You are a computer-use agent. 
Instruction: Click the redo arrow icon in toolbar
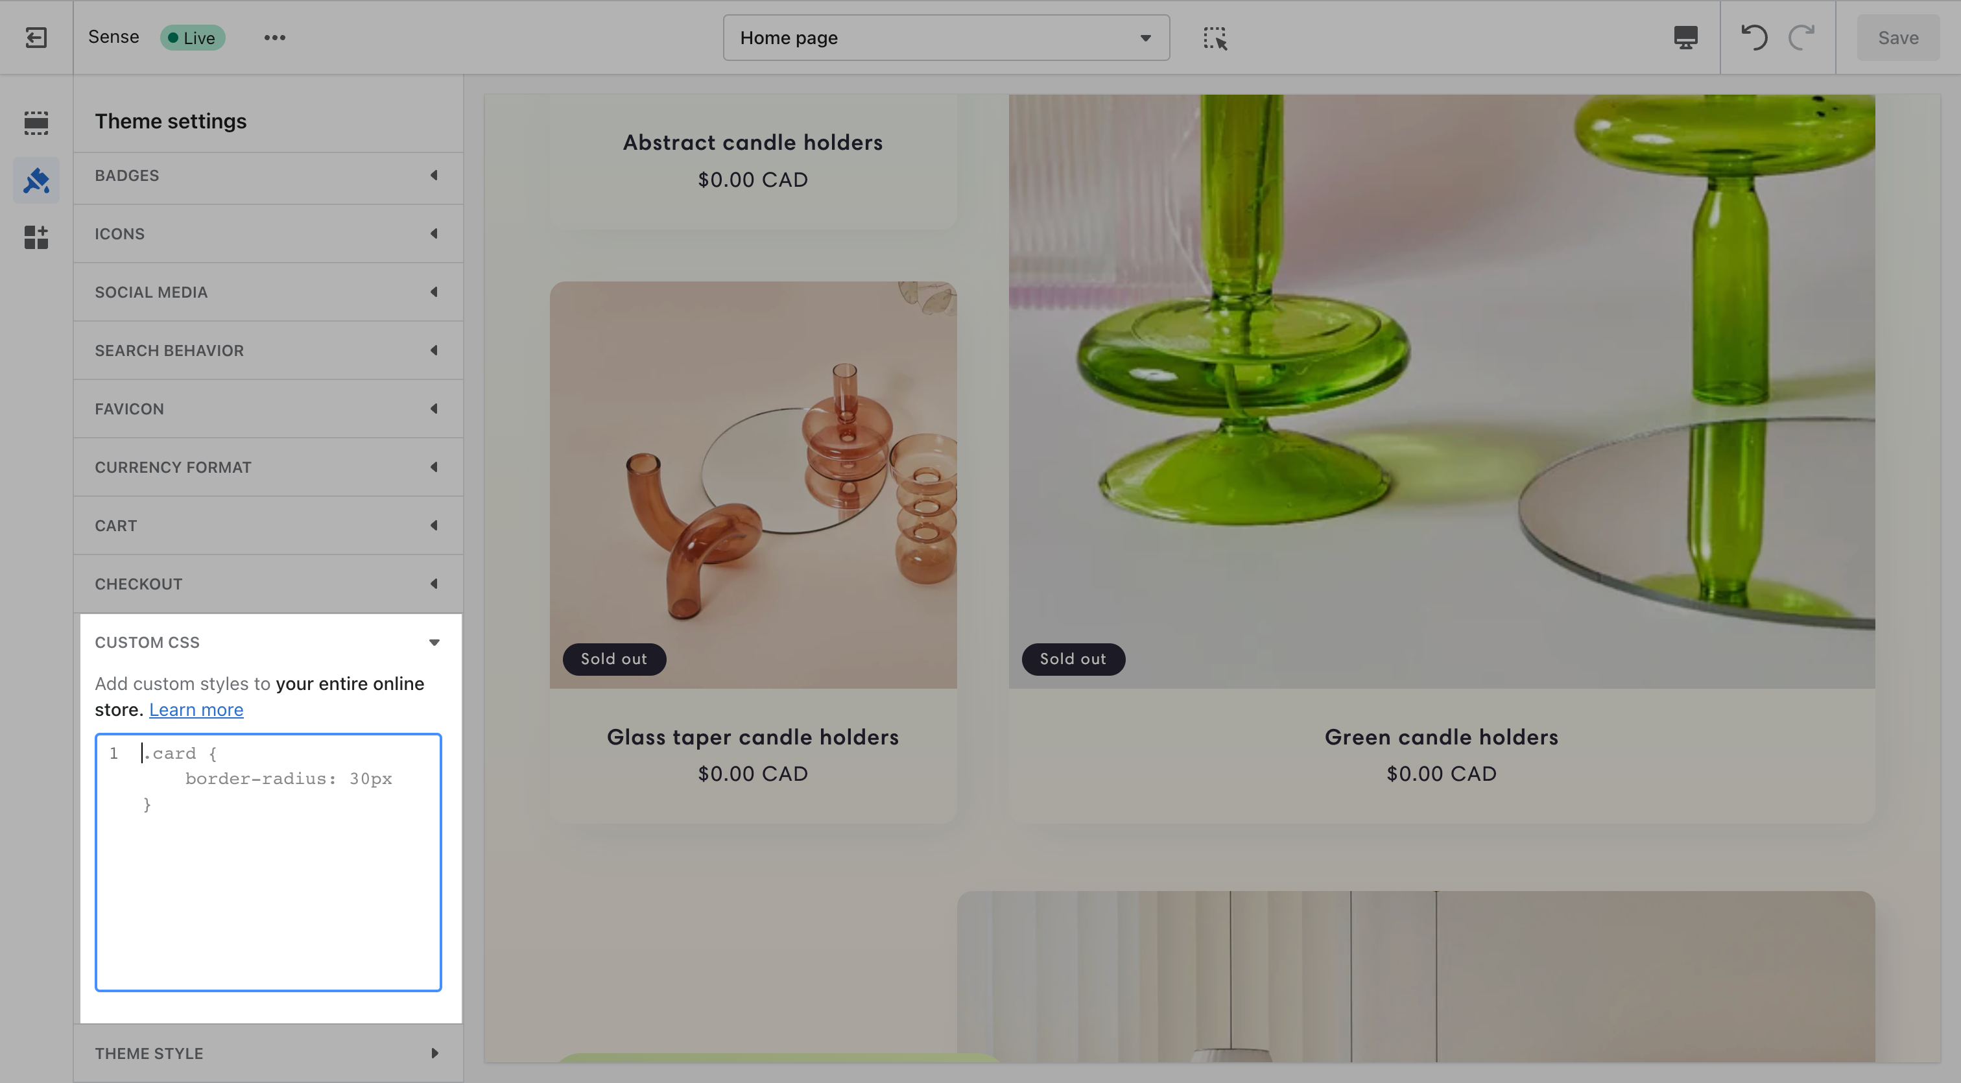tap(1801, 36)
